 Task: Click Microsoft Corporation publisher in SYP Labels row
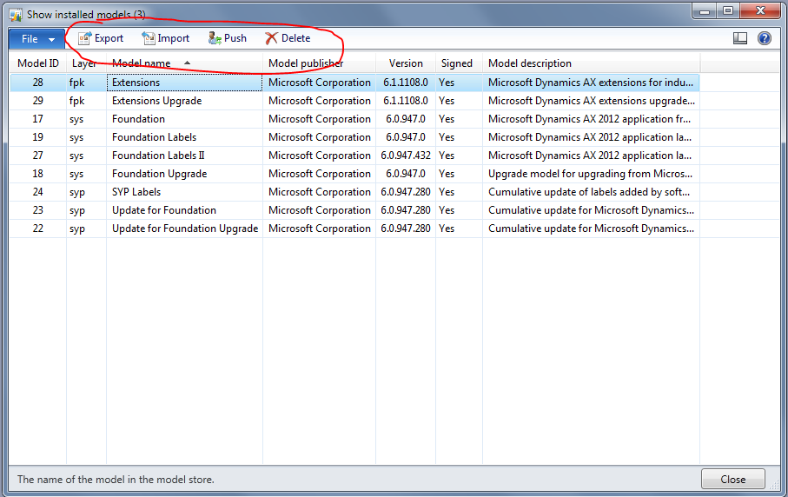click(x=319, y=192)
